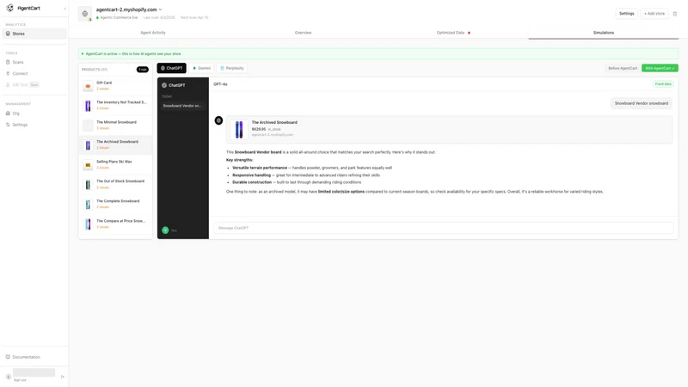Click the snowboard image in product card
This screenshot has height=387, width=688.
[x=239, y=130]
